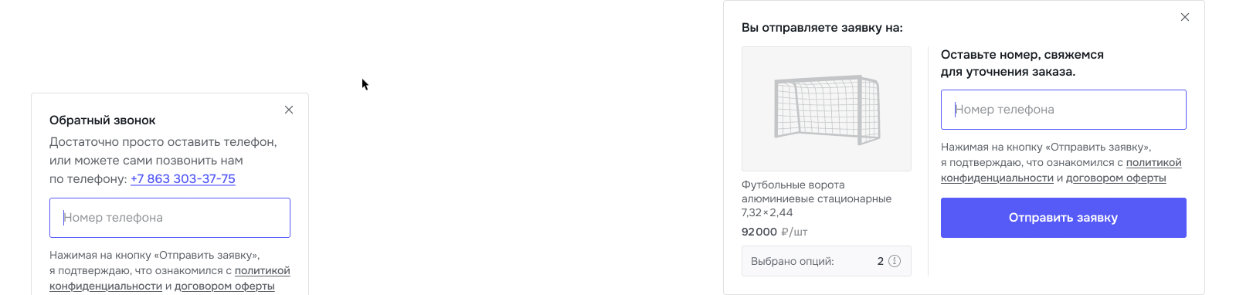Click the 92 000 ₽/шт price

[x=775, y=232]
